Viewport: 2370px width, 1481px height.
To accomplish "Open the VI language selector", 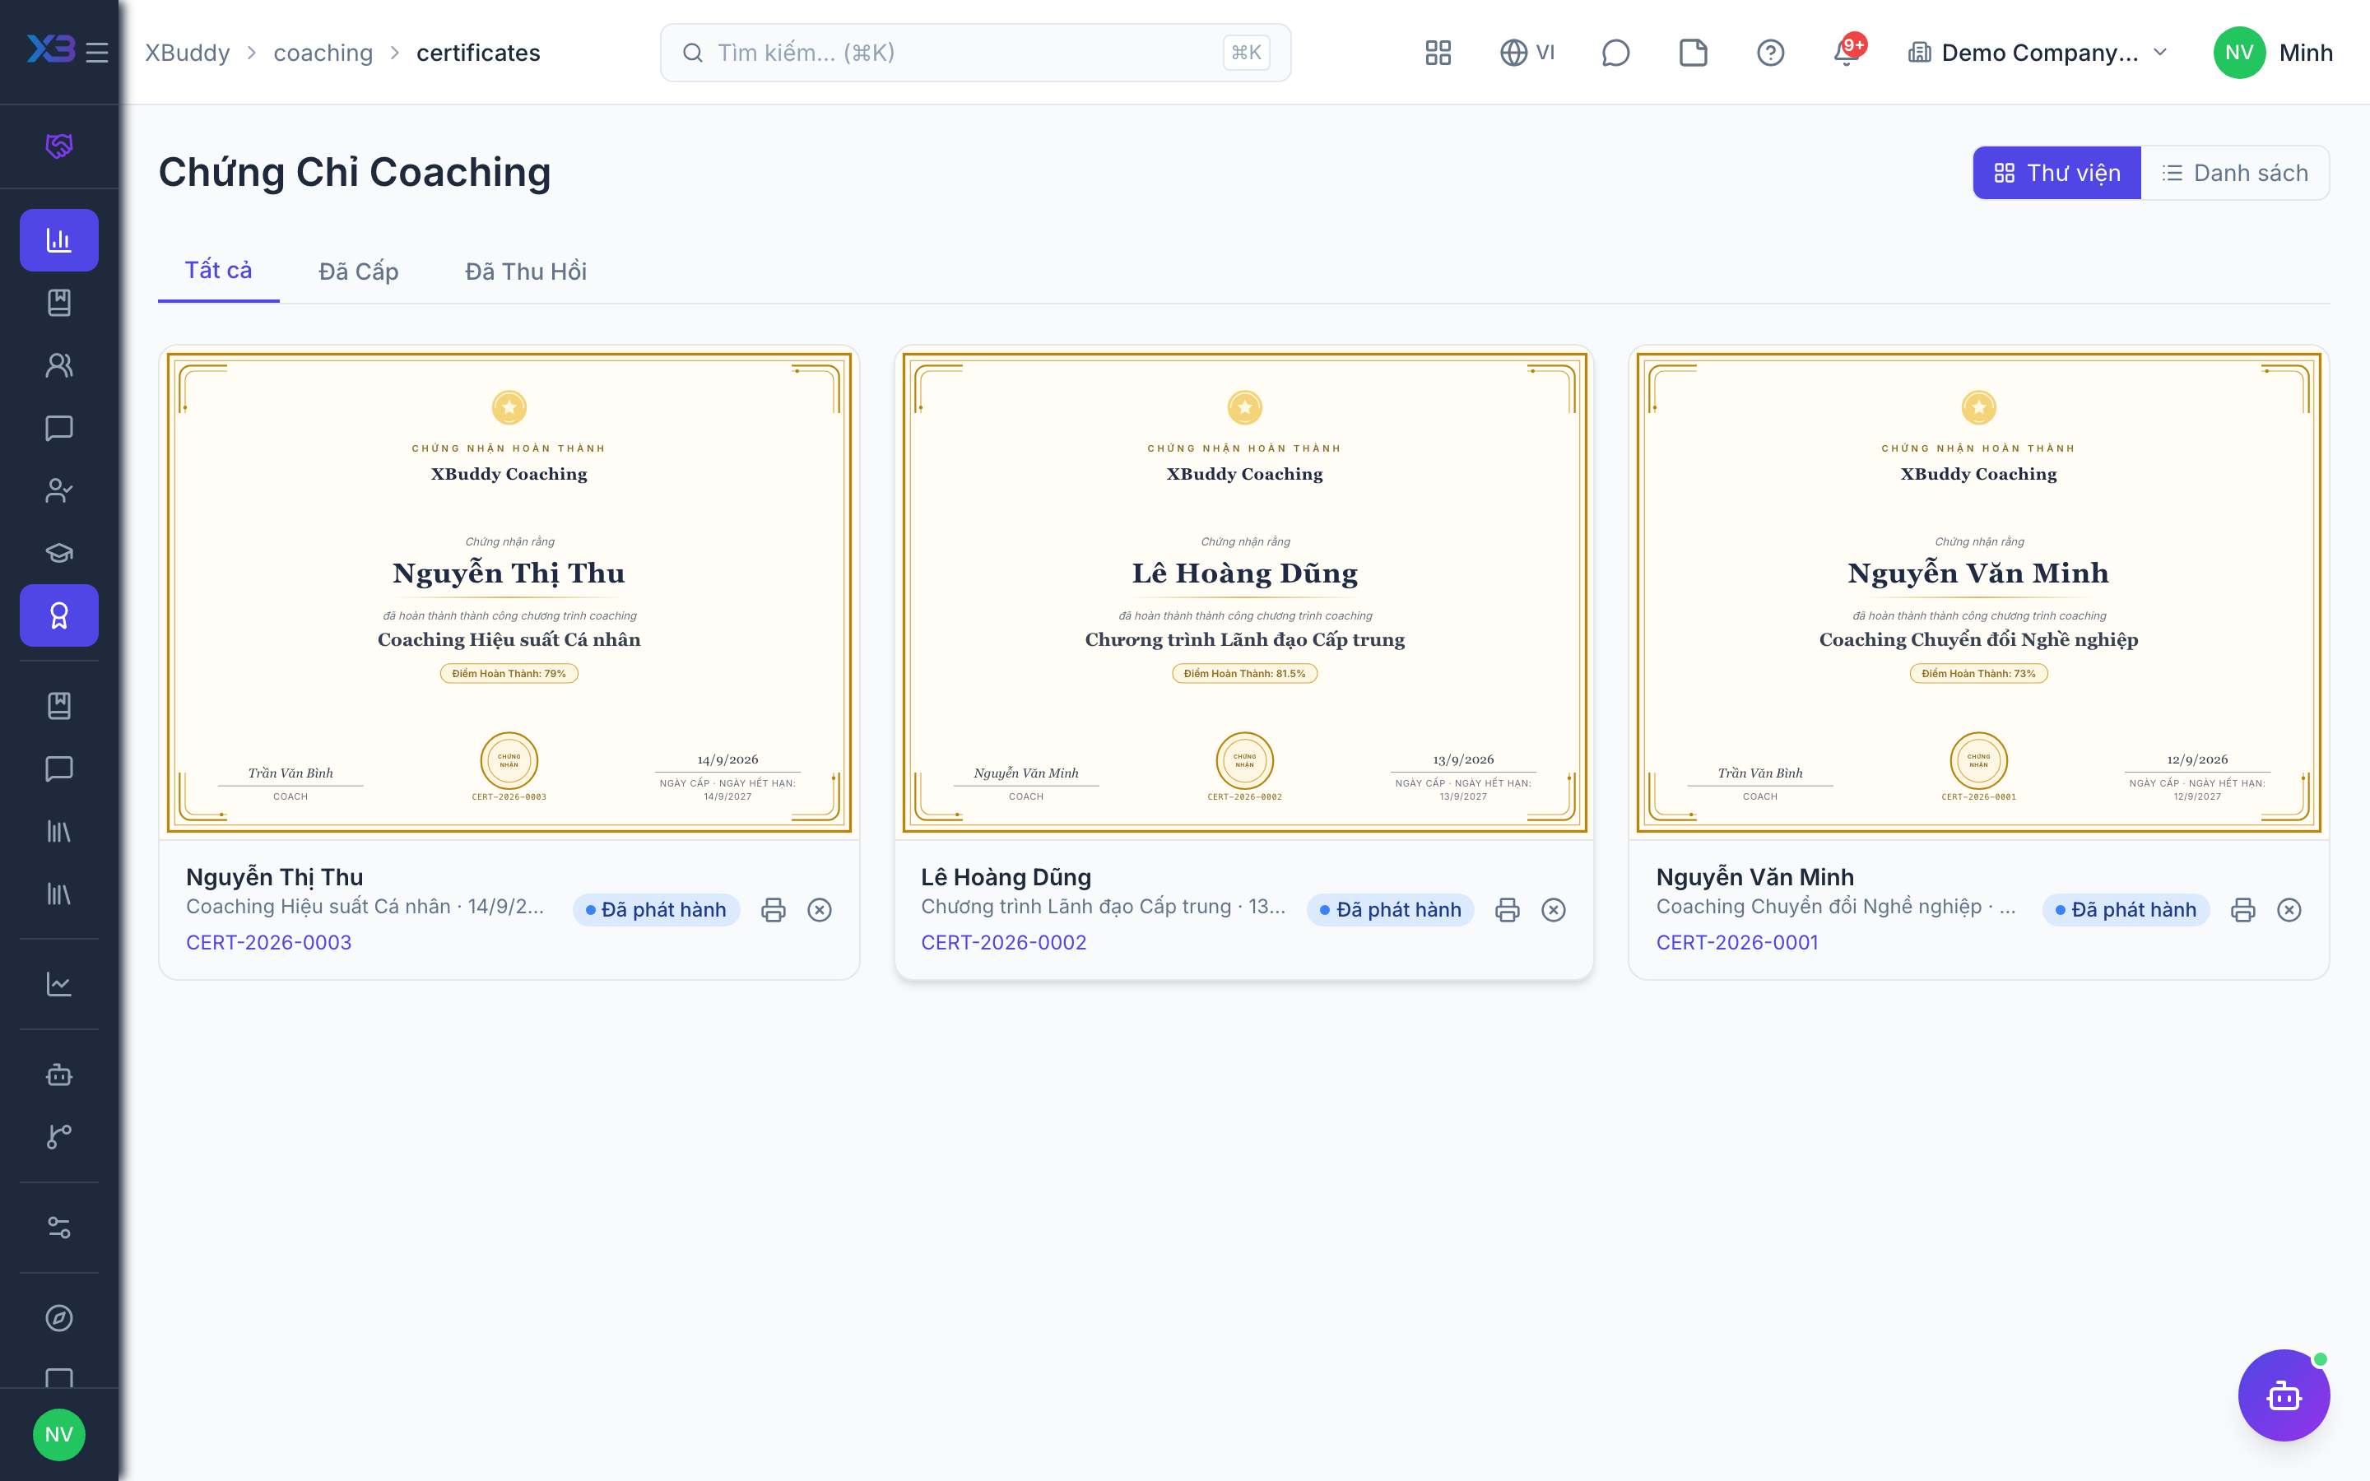I will click(x=1527, y=53).
